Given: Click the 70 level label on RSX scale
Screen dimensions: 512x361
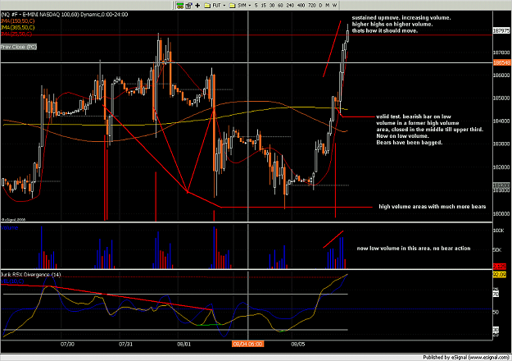Looking at the screenshot, I should pyautogui.click(x=496, y=295).
